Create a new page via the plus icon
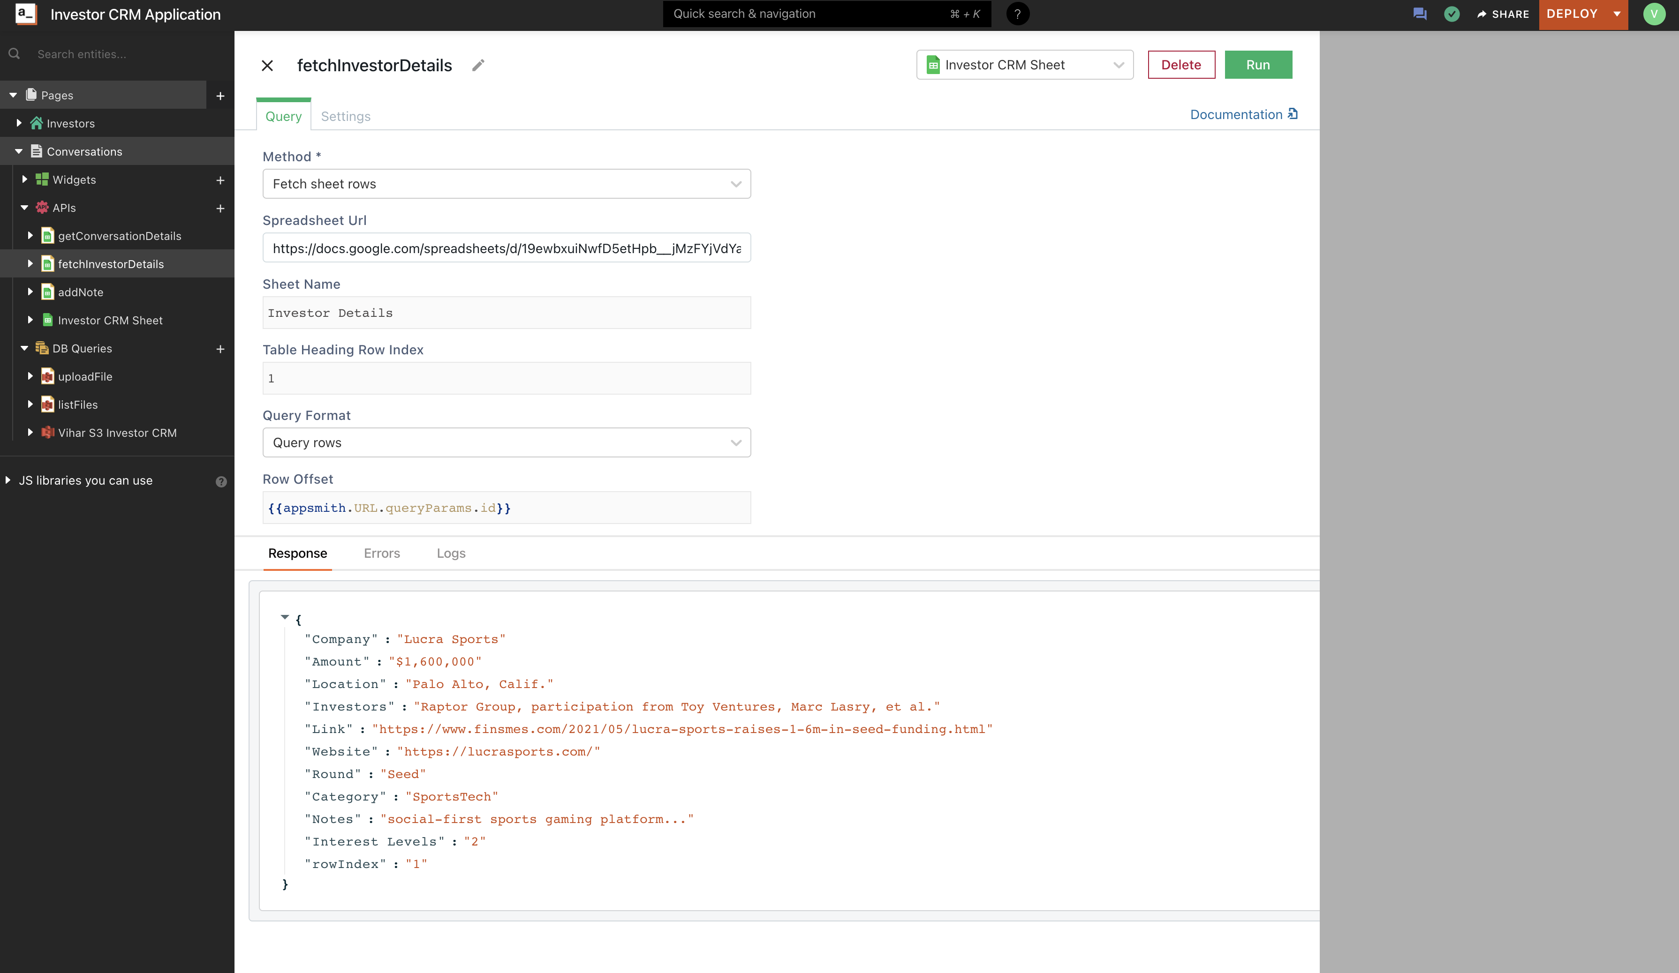 (x=220, y=95)
